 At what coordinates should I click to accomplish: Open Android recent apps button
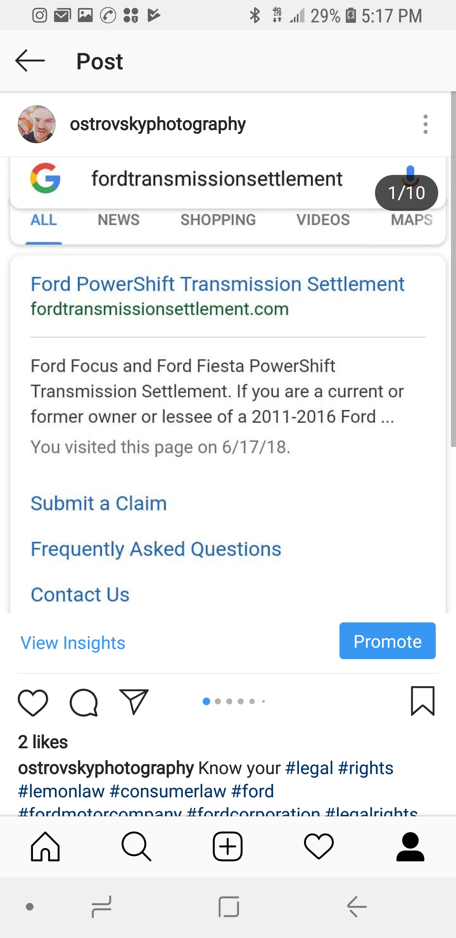pyautogui.click(x=101, y=907)
